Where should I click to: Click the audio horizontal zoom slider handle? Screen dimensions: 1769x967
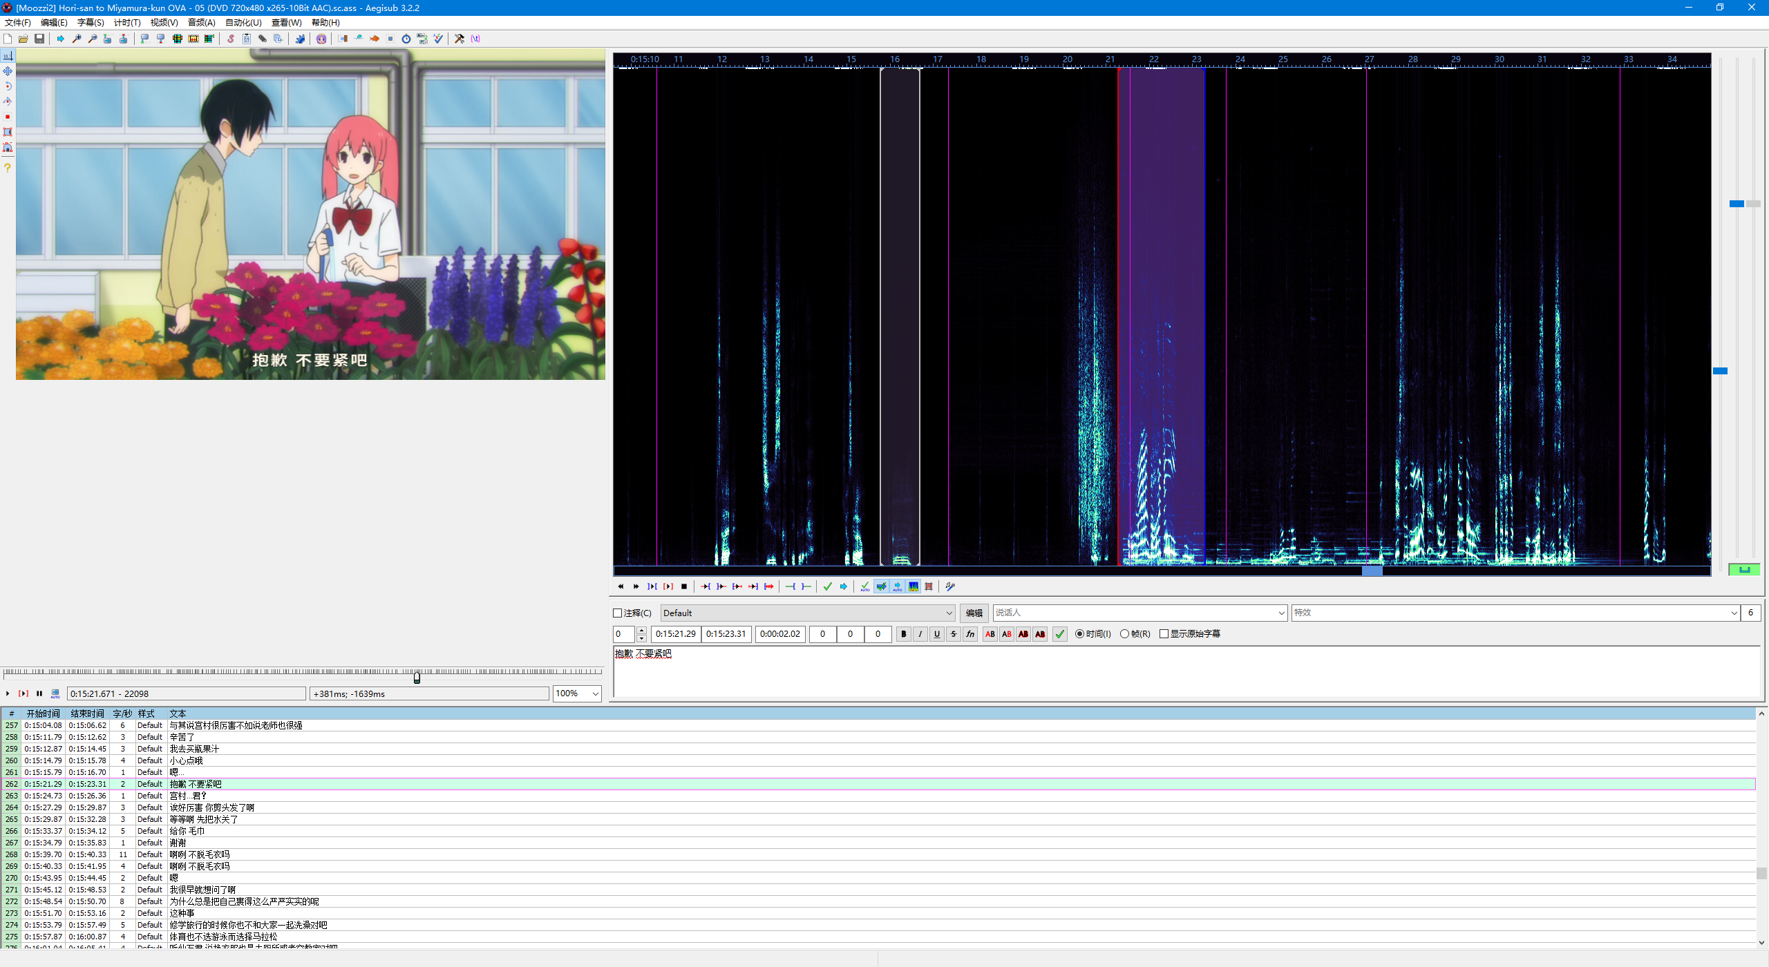point(1721,371)
